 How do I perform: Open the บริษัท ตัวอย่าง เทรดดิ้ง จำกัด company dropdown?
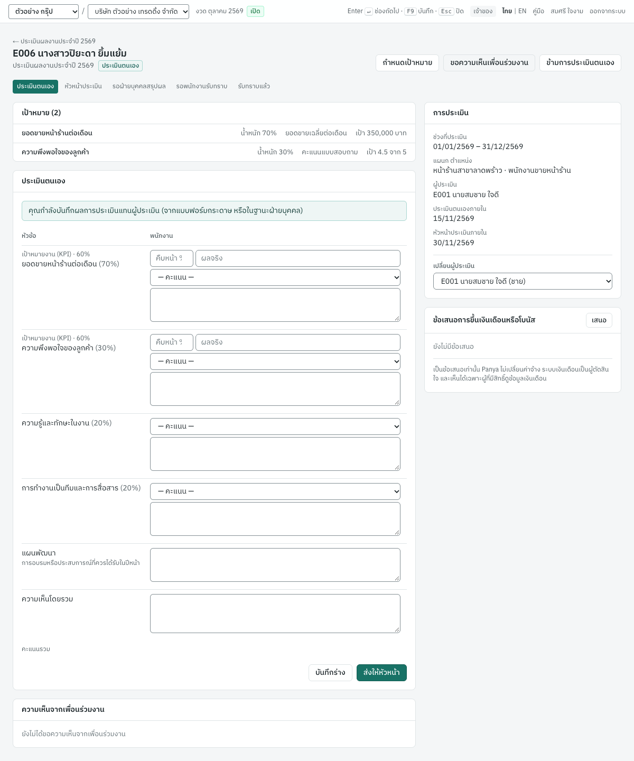pos(138,12)
